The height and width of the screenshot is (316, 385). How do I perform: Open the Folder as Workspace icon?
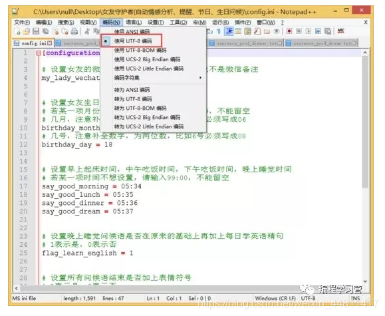click(267, 31)
